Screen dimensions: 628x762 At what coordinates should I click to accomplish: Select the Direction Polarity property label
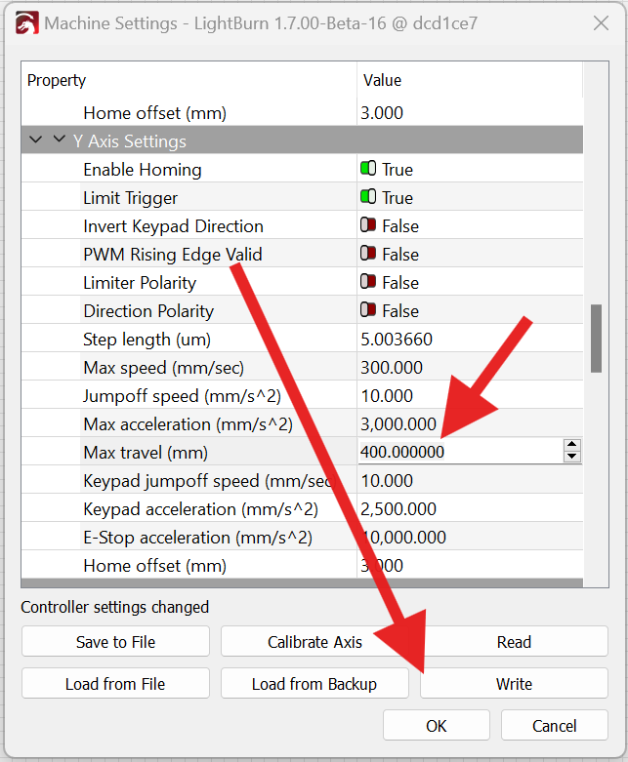point(148,310)
